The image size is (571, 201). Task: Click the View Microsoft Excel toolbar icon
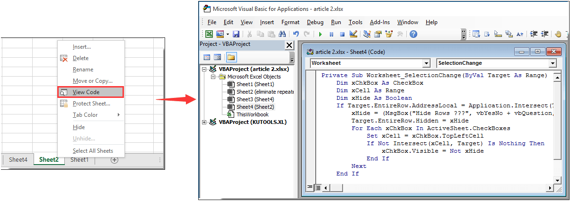pyautogui.click(x=209, y=34)
